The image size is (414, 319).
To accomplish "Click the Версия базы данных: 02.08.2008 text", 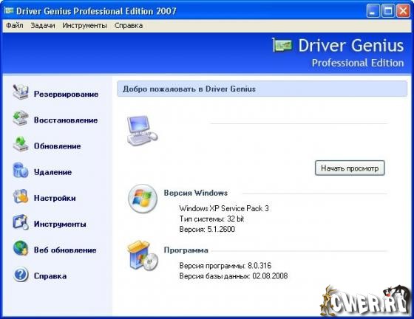I will click(x=234, y=276).
